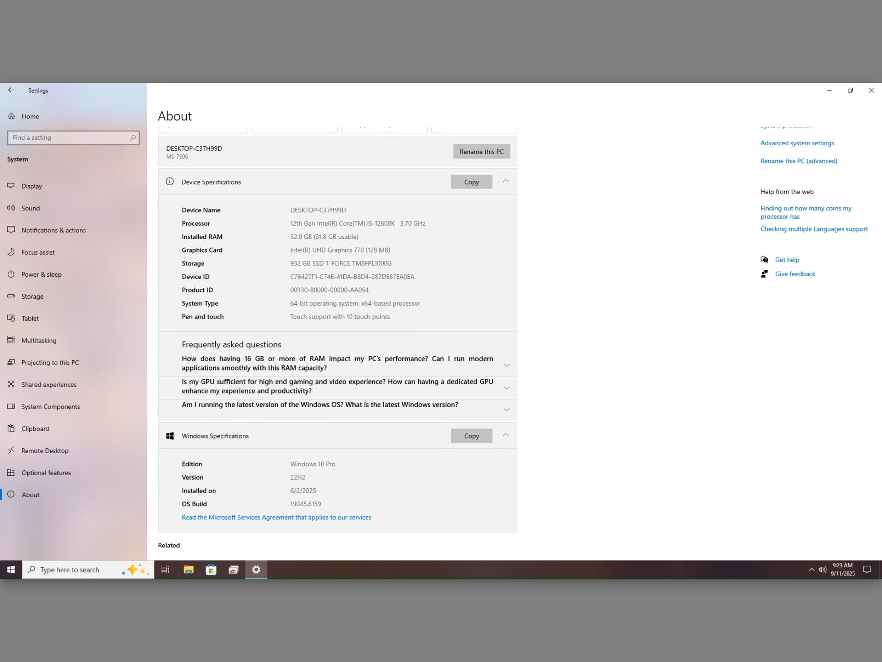Focus the Find a setting search box

pyautogui.click(x=73, y=137)
